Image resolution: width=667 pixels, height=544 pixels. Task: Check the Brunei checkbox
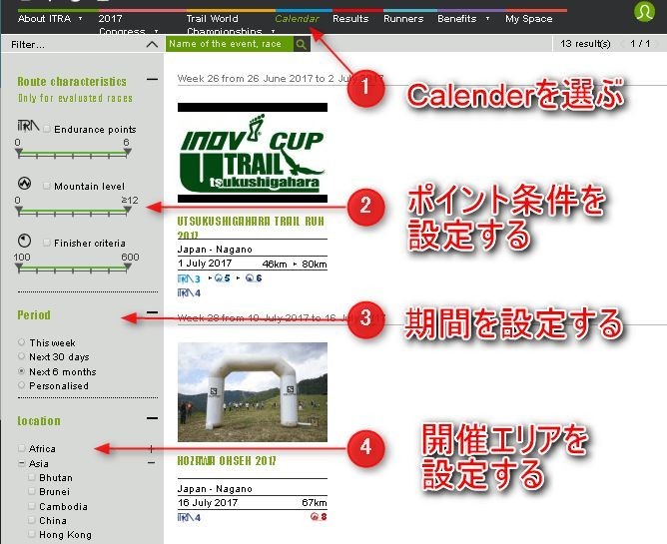point(32,491)
